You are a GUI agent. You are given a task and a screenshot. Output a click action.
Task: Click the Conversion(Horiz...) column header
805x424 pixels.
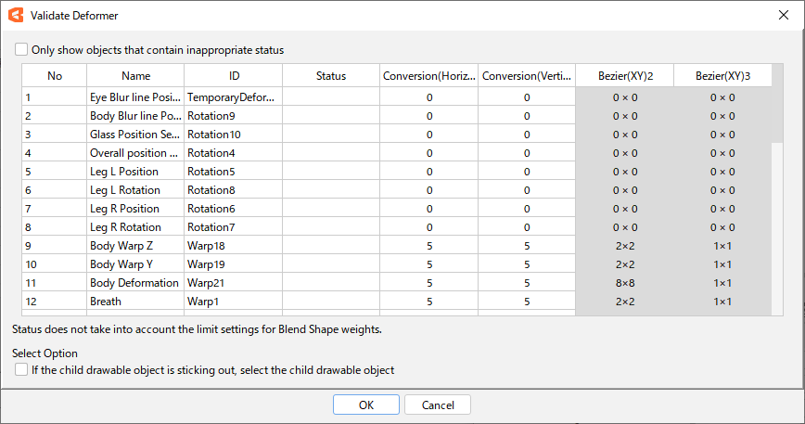pyautogui.click(x=429, y=76)
